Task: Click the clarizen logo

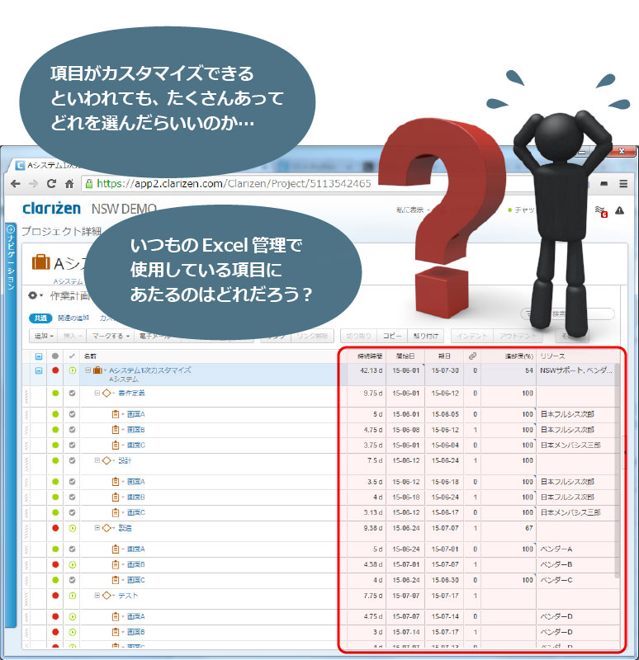Action: 51,208
